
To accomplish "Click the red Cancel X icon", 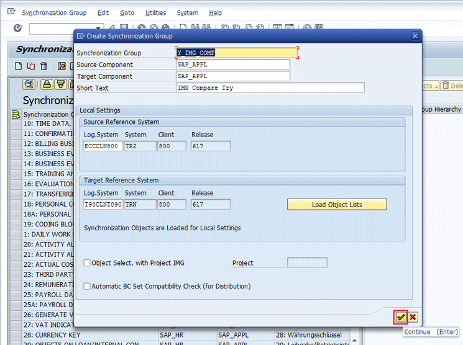I will (x=413, y=317).
